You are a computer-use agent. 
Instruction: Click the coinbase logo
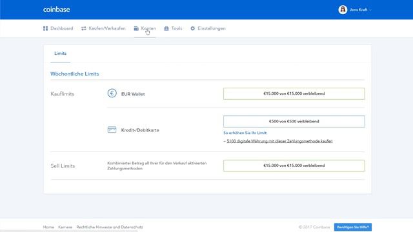point(56,10)
